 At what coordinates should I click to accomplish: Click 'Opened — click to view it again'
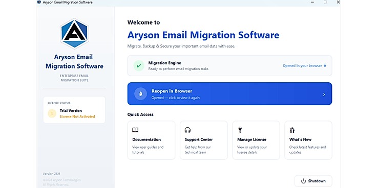(175, 98)
